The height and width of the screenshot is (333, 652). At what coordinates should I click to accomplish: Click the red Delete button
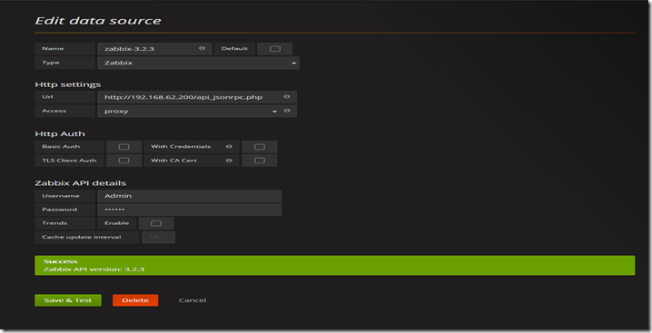[x=135, y=300]
